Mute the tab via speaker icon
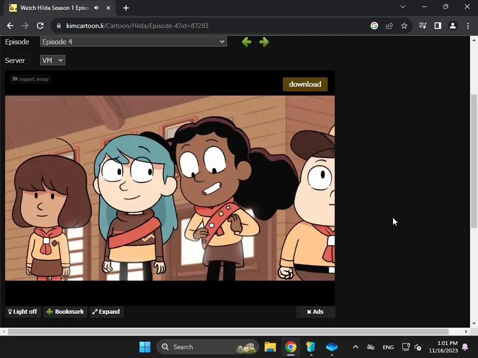 (x=97, y=8)
